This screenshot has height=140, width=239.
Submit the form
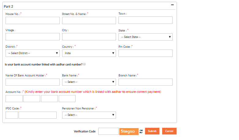[152, 131]
